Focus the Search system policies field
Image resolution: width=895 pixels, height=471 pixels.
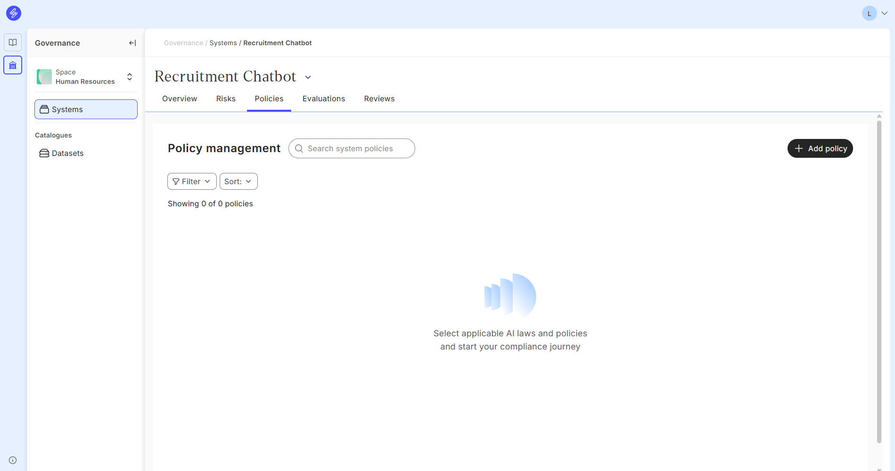(x=356, y=148)
